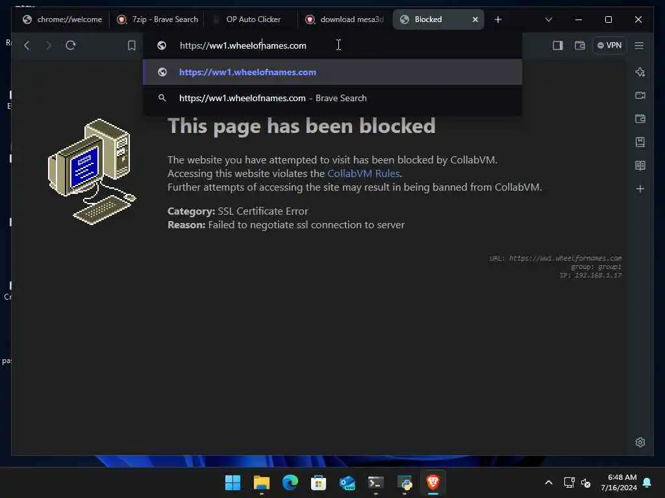Maximize the Brave window

608,19
